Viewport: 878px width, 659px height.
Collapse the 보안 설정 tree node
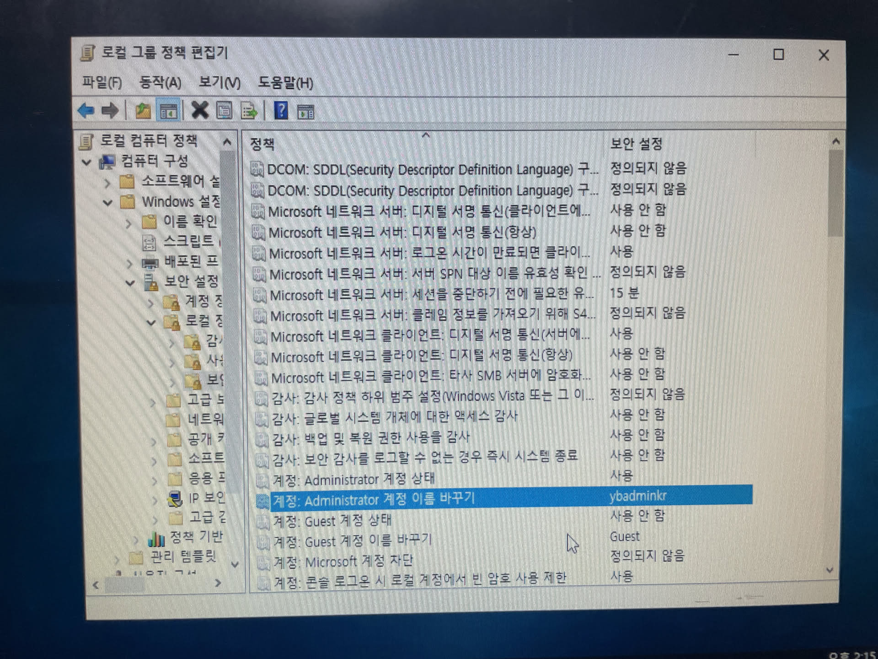130,283
